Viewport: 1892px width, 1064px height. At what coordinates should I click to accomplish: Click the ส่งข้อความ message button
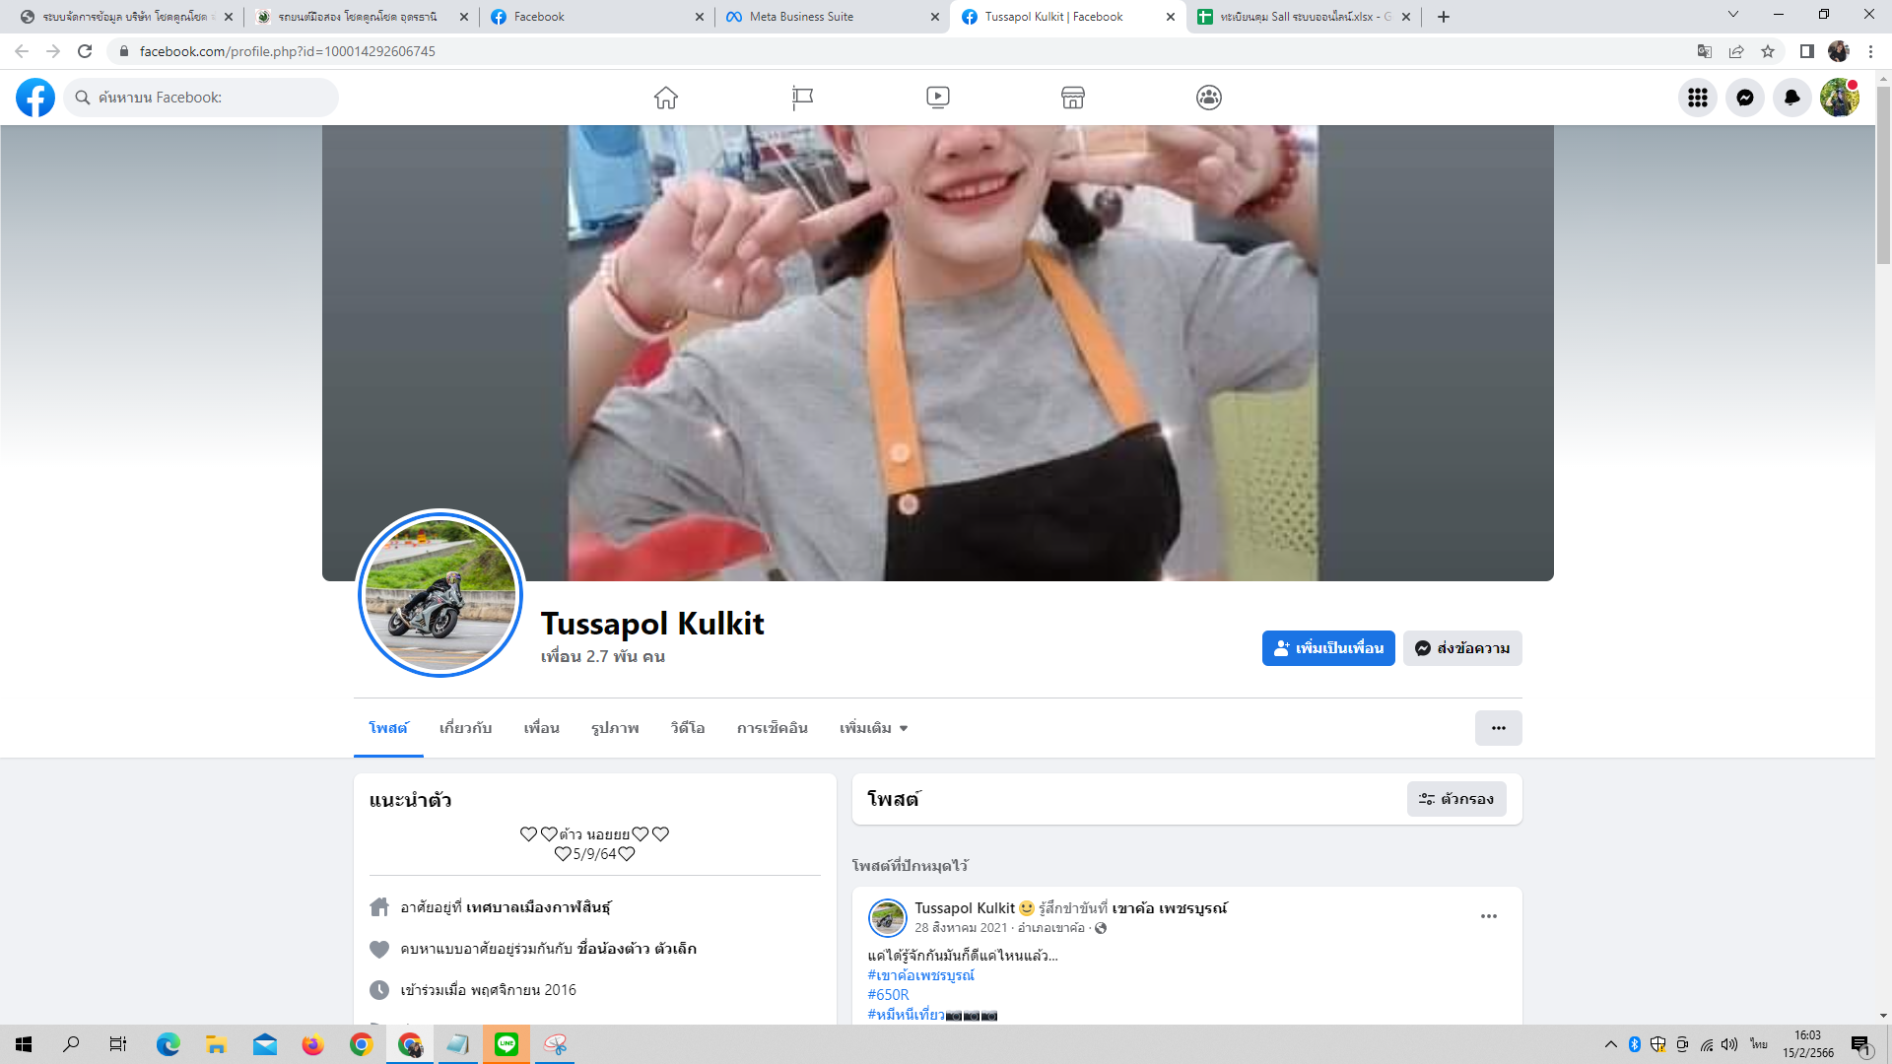(1462, 648)
